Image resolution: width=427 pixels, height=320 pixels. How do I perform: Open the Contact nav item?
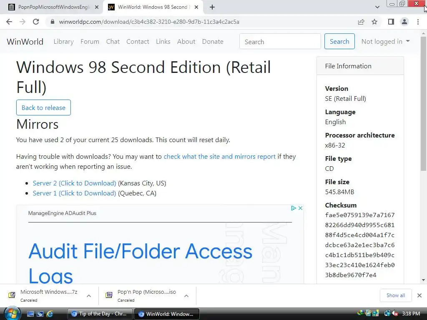click(138, 41)
